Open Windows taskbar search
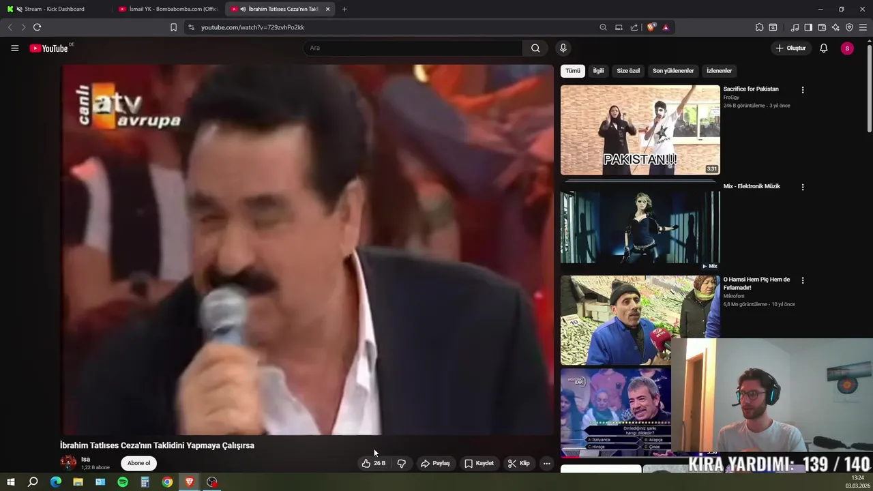Screen dimensions: 873x491 tap(33, 482)
